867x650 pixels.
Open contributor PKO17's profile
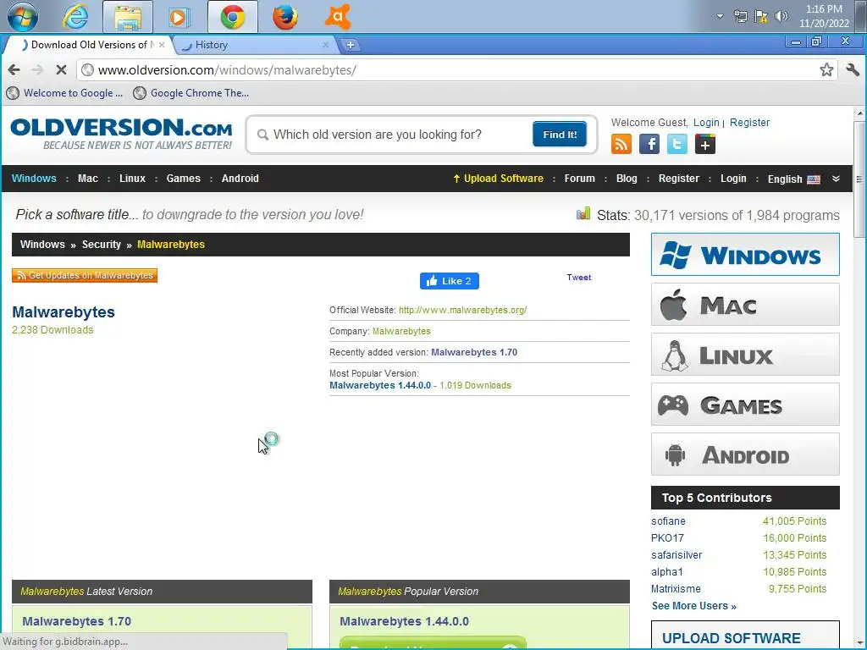[667, 537]
